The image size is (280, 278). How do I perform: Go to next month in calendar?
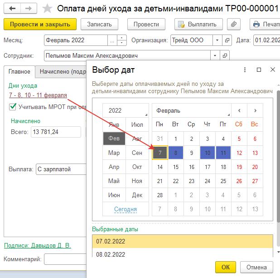pos(255,110)
